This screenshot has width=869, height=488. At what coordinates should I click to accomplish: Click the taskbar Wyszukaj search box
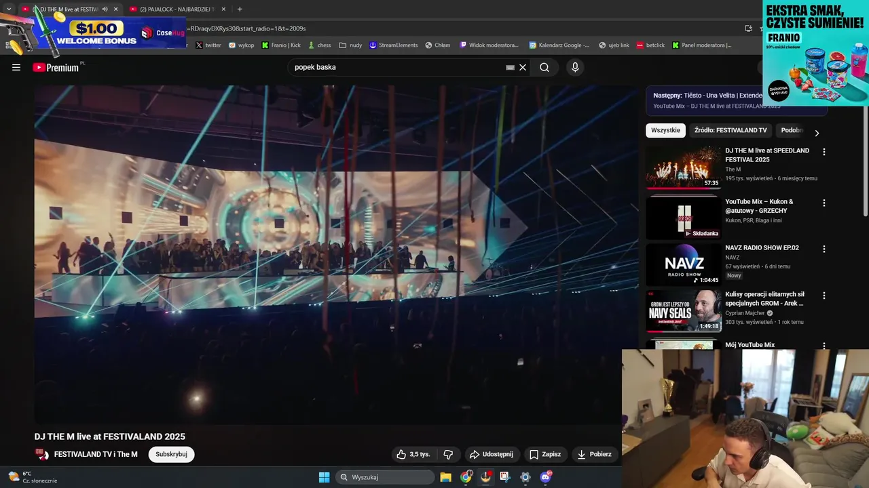pyautogui.click(x=386, y=477)
